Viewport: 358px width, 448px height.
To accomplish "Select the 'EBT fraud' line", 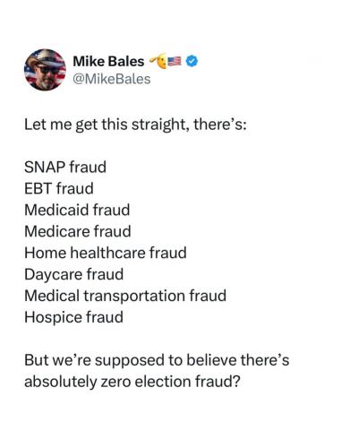I will 59,188.
